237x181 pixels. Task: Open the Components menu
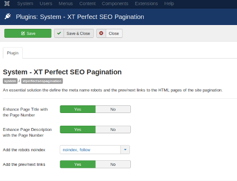click(x=115, y=3)
